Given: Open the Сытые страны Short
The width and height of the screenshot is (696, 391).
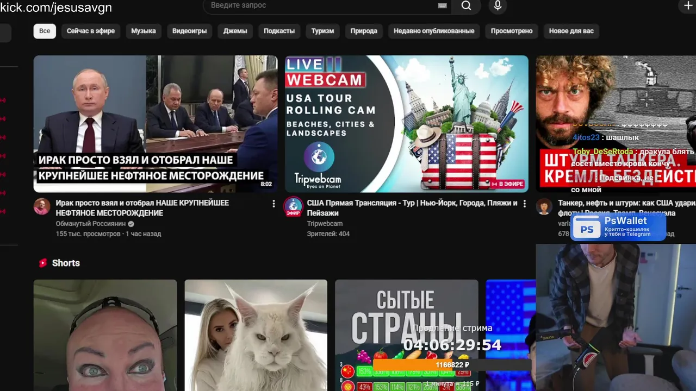Looking at the screenshot, I should tap(407, 335).
